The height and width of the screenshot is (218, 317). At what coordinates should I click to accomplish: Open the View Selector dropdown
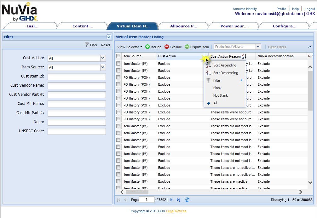point(130,47)
